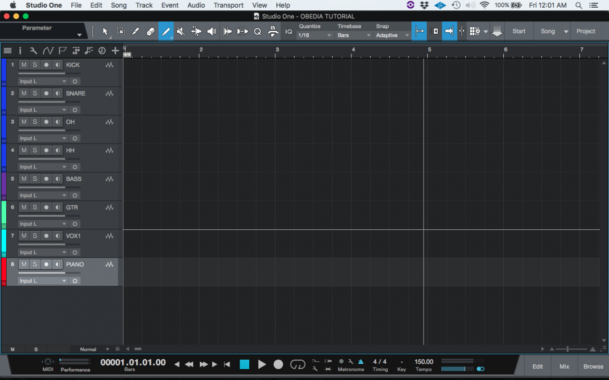The image size is (609, 380).
Task: Open the File menu
Action: pyautogui.click(x=76, y=5)
